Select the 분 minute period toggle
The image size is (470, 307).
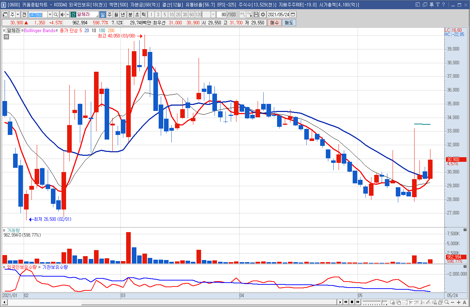(x=130, y=14)
